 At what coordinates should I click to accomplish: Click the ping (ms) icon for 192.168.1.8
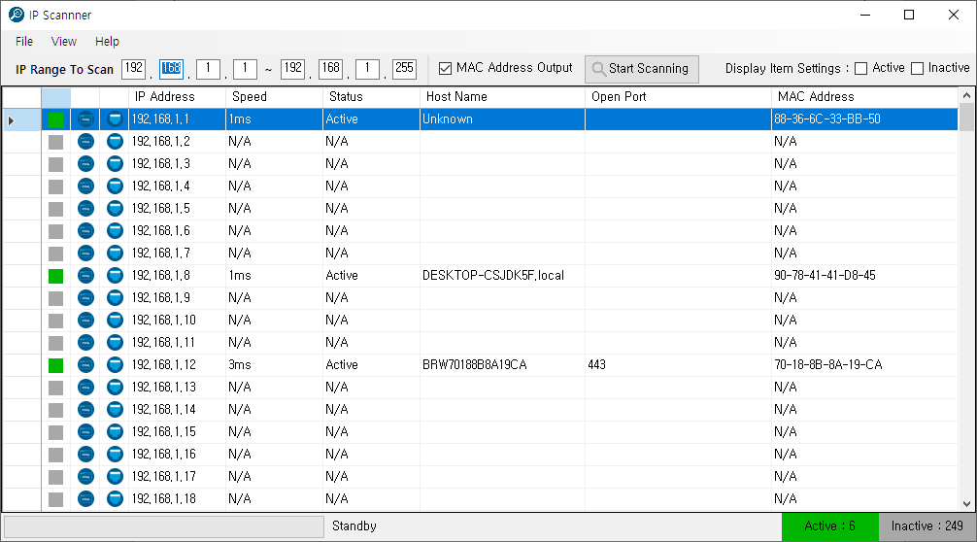(85, 275)
